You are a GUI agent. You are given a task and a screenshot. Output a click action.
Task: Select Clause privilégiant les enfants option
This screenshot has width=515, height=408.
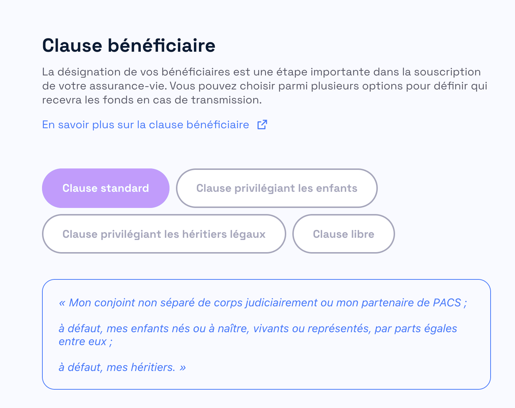click(x=276, y=188)
